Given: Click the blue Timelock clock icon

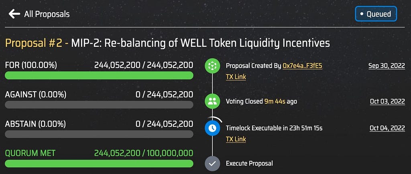Looking at the screenshot, I should (212, 128).
